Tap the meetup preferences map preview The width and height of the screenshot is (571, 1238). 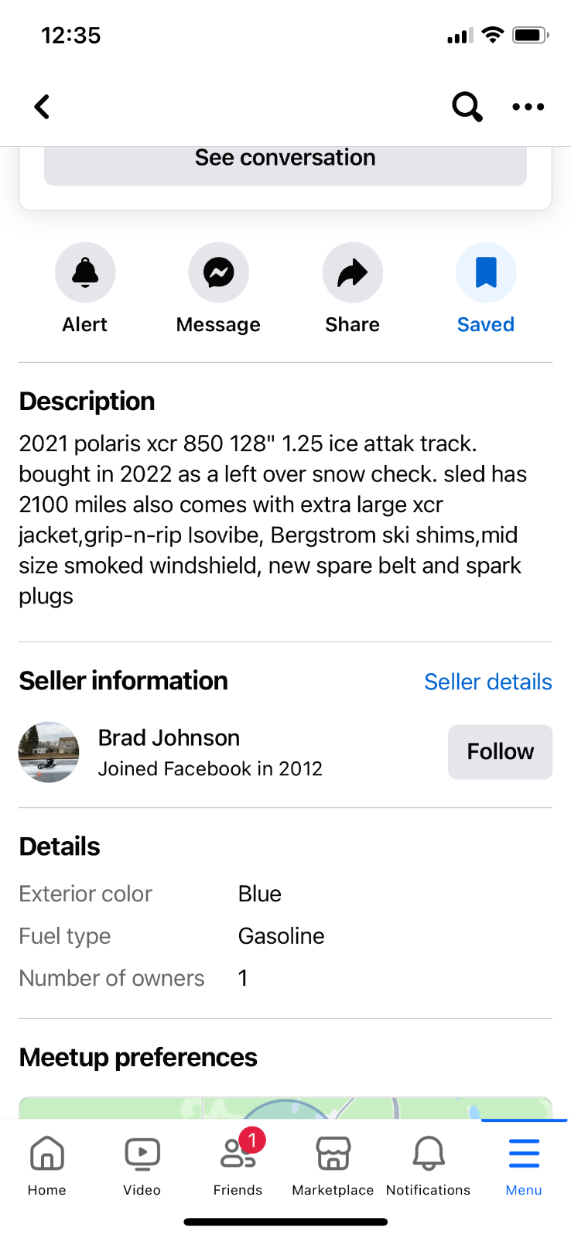pos(285,1108)
